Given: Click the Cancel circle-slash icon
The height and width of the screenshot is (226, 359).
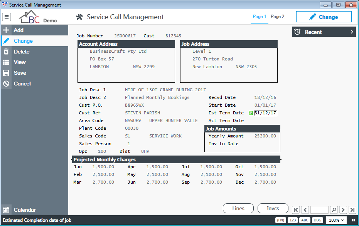Looking at the screenshot, I should pyautogui.click(x=6, y=84).
